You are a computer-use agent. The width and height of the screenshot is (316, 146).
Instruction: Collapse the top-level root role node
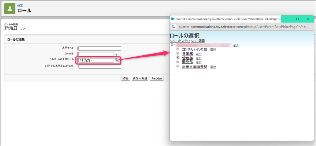pos(172,45)
